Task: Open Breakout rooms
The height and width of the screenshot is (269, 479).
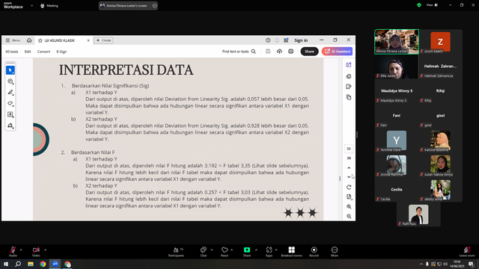Action: (x=291, y=252)
